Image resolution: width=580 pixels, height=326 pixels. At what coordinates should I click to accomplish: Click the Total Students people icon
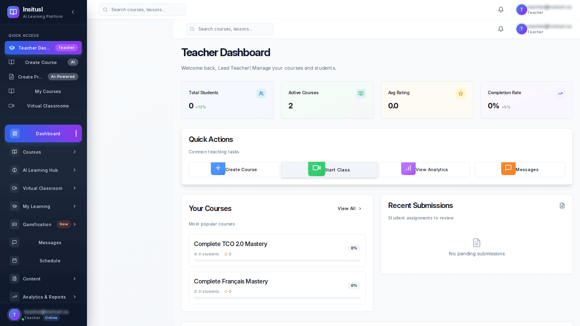click(x=261, y=94)
